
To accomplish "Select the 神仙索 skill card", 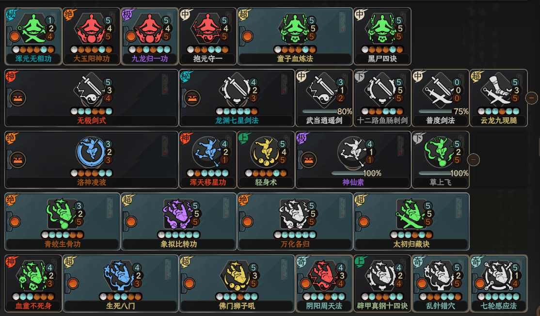I will click(353, 160).
